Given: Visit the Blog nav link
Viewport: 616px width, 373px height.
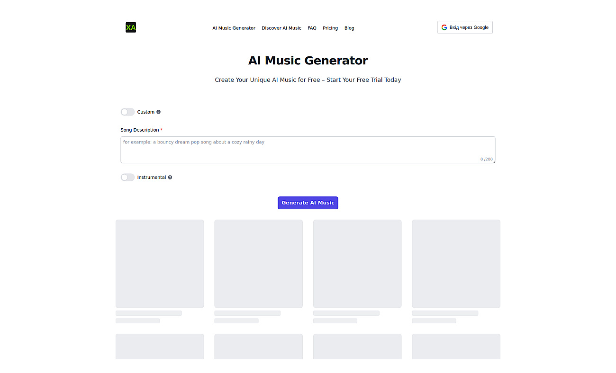Looking at the screenshot, I should click(x=349, y=28).
